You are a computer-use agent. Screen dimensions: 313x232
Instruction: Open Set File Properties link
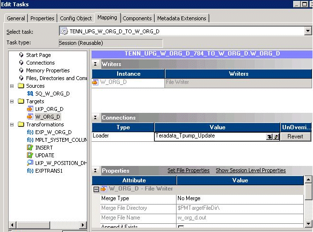189,170
